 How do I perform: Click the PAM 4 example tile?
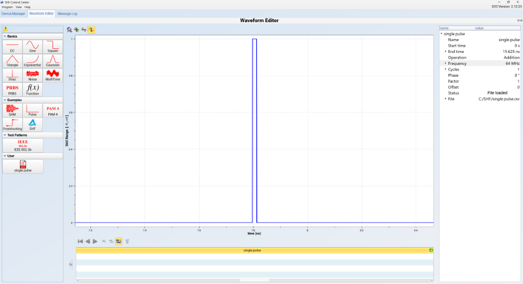53,109
